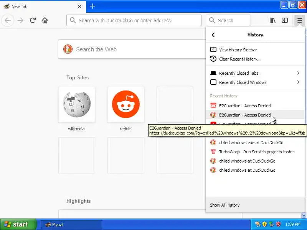Click View History Sidebar icon
Viewport: 307px width, 230px height.
click(x=213, y=50)
